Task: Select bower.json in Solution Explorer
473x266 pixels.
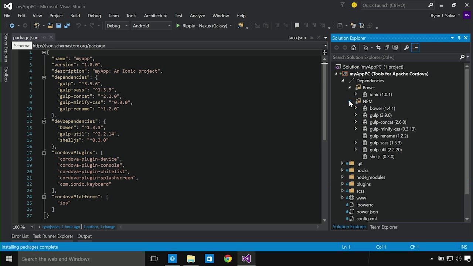Action: (367, 212)
